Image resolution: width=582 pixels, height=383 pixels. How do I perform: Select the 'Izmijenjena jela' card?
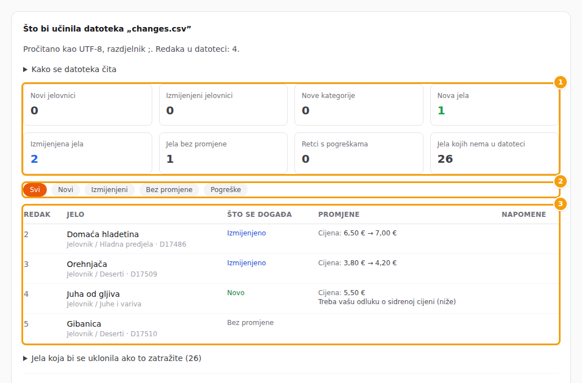(87, 153)
